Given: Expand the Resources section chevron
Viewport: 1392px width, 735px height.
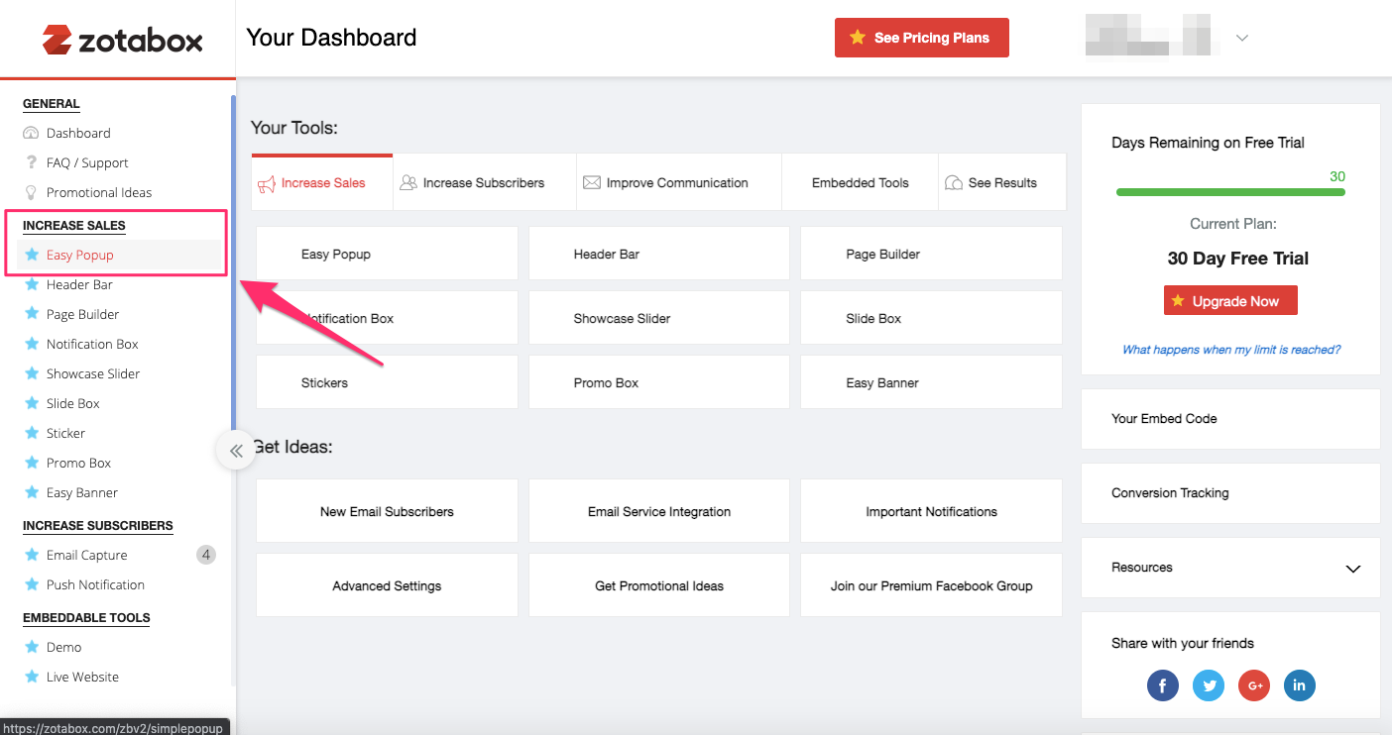Looking at the screenshot, I should click(x=1352, y=569).
